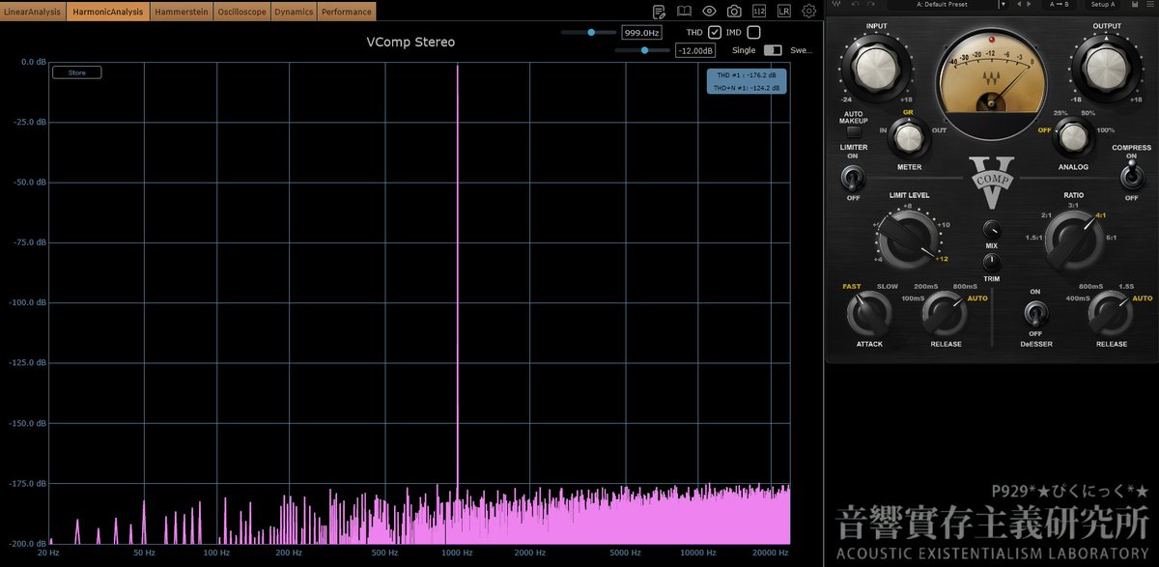
Task: Click the THD readout box on the graph
Action: 747,81
